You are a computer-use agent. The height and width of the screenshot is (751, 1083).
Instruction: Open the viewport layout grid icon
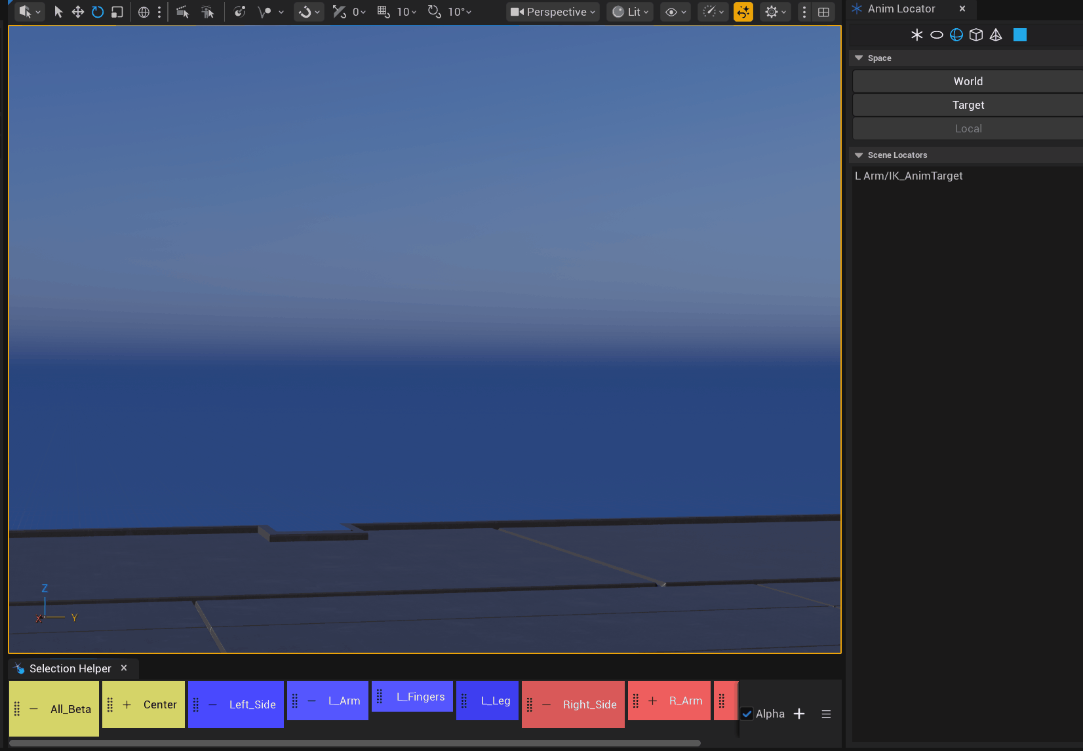824,12
